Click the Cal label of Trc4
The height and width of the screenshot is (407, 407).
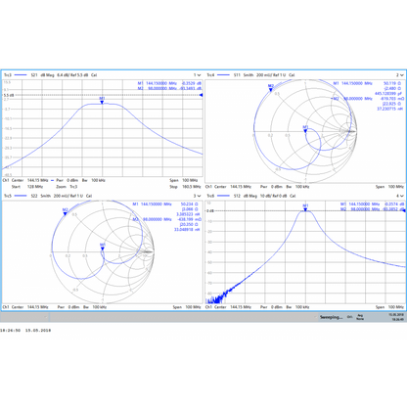pos(292,75)
